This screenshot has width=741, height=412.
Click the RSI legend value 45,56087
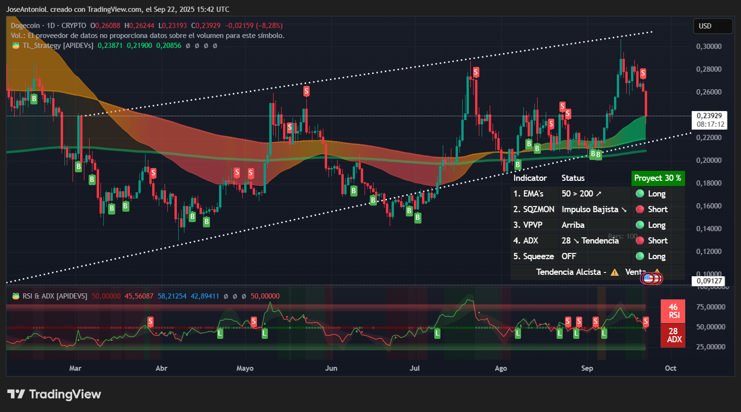pos(139,296)
